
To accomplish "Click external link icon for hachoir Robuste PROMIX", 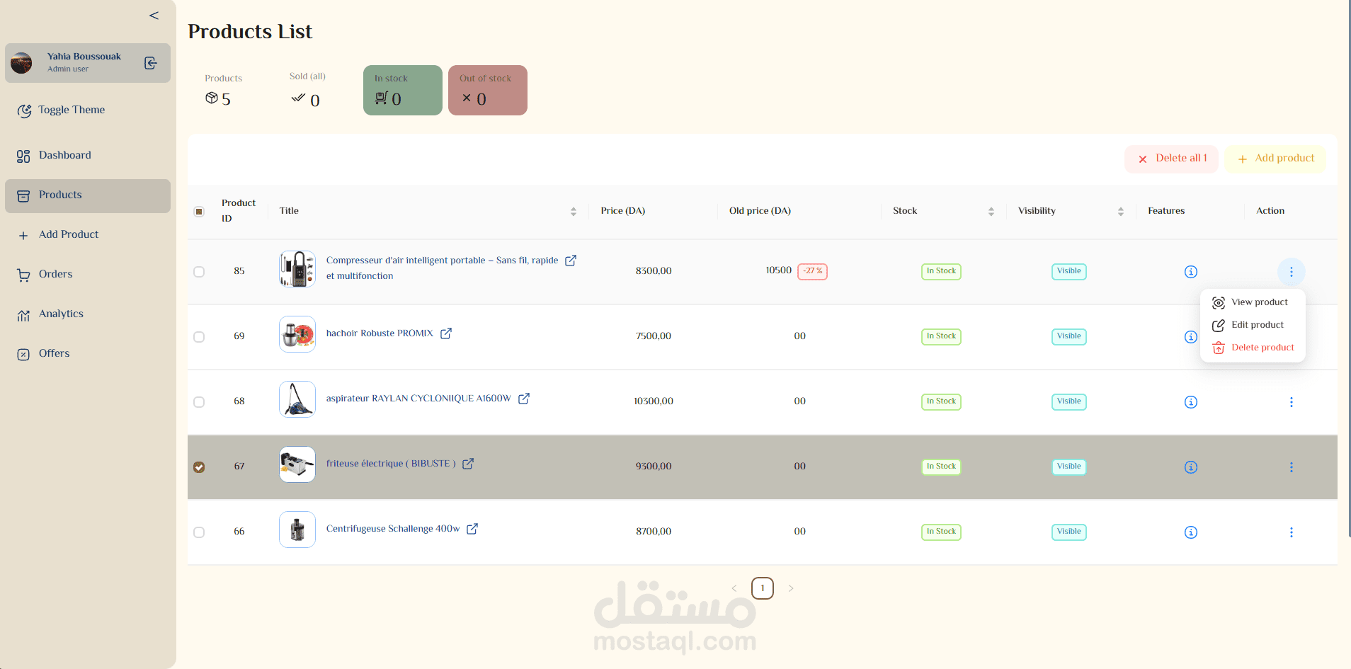I will tap(446, 333).
